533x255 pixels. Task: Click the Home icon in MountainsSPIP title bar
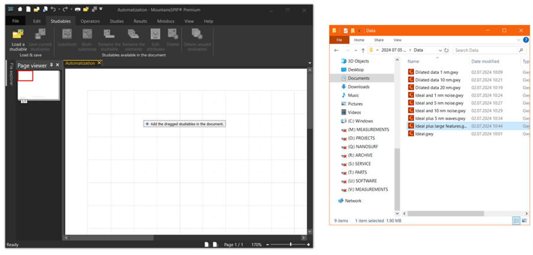coord(20,9)
